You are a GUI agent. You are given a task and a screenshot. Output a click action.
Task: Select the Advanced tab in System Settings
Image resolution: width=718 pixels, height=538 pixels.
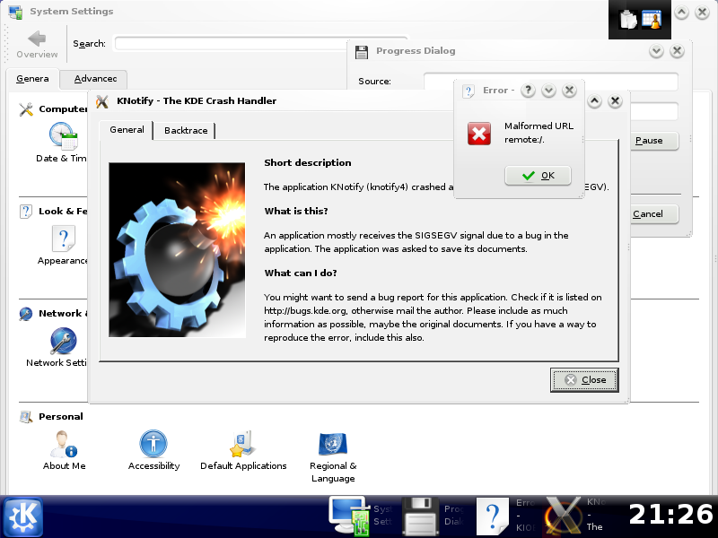(x=95, y=79)
